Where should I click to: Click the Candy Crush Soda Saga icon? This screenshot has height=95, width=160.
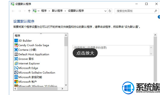[16, 45]
